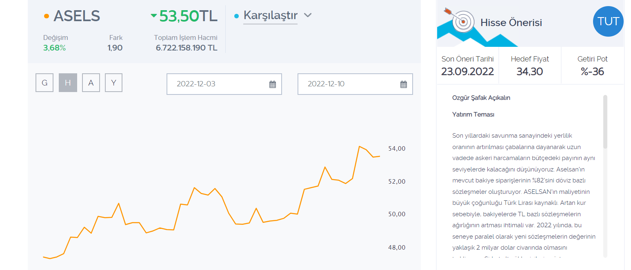Click the Fark value 1,90
Image resolution: width=631 pixels, height=270 pixels.
click(115, 48)
